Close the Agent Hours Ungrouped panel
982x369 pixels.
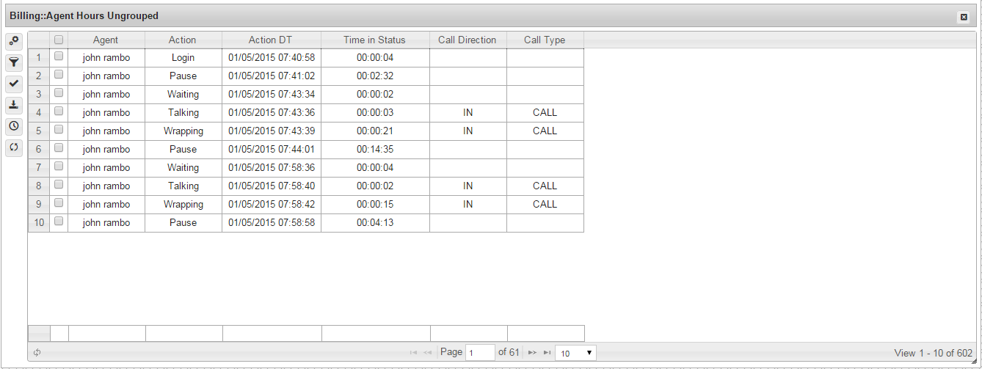point(964,17)
